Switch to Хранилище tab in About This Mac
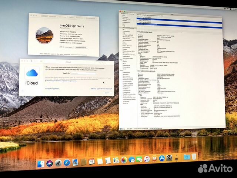The image size is (237, 178). point(63,17)
